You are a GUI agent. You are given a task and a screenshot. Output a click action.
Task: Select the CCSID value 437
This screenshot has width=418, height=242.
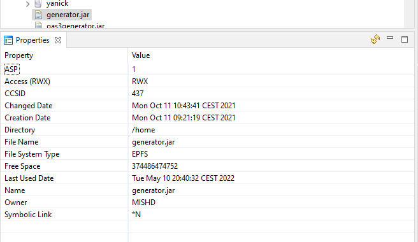click(x=138, y=94)
